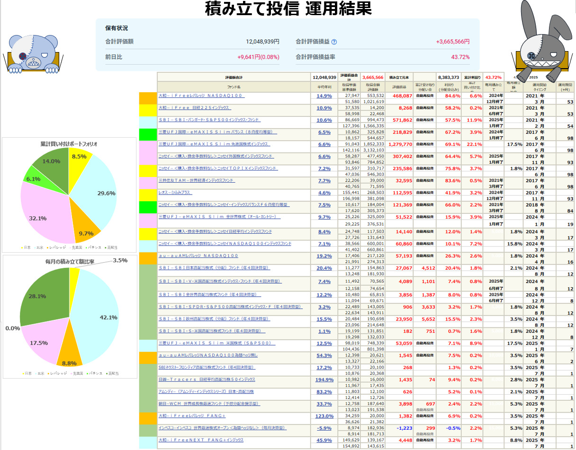576x450 pixels.
Task: Open SBI・V・米国高配当株式インデックス・ファンド link
Action: point(220,281)
